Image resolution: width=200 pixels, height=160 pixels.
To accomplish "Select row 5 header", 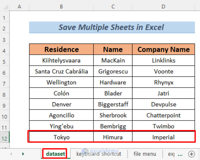I will (5, 60).
